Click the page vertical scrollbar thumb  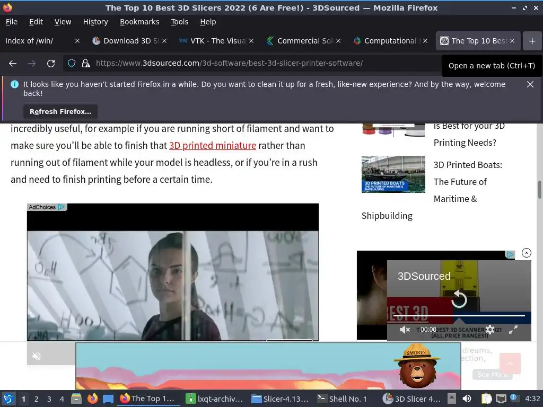coord(539,190)
